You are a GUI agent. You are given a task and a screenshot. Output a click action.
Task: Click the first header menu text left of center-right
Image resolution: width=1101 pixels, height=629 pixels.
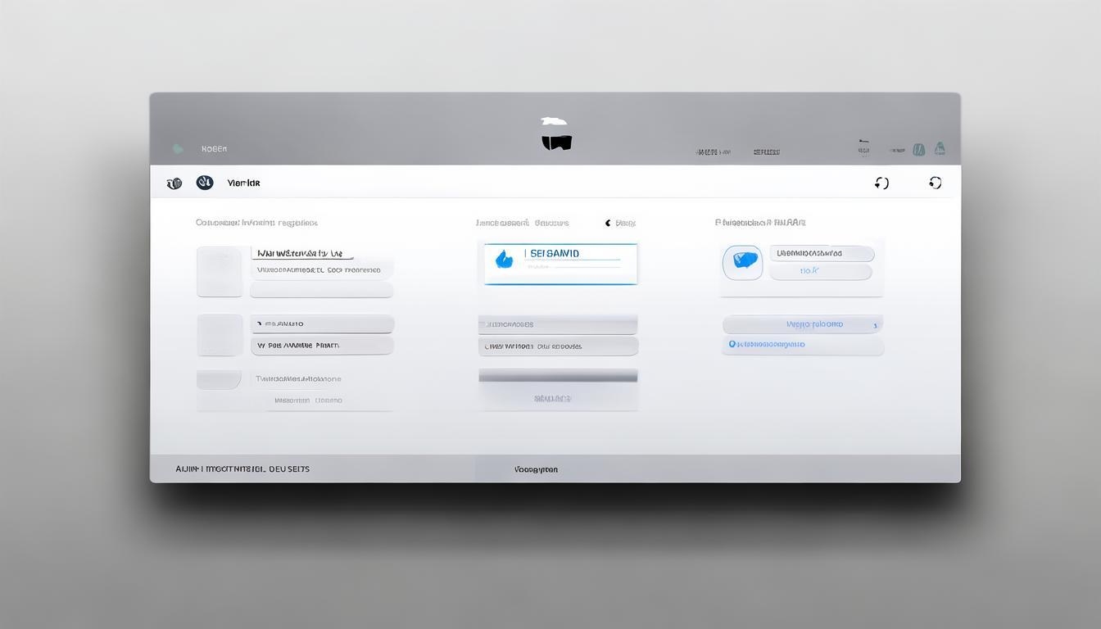coord(712,152)
